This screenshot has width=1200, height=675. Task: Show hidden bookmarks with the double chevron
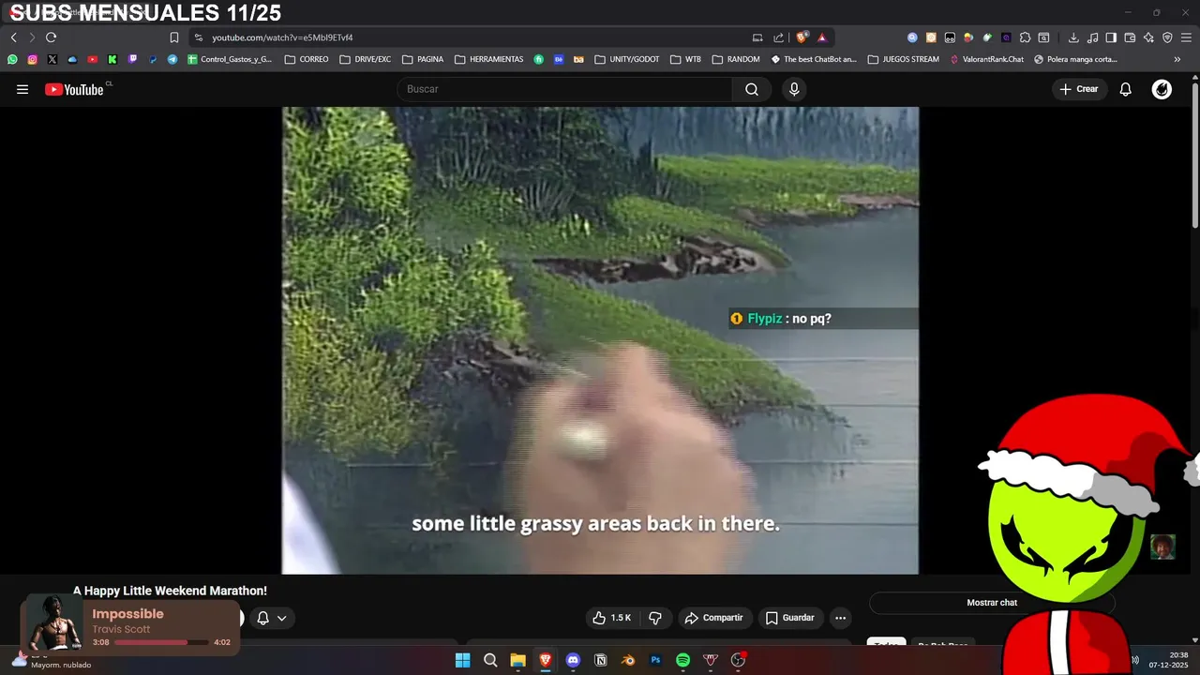coord(1177,59)
